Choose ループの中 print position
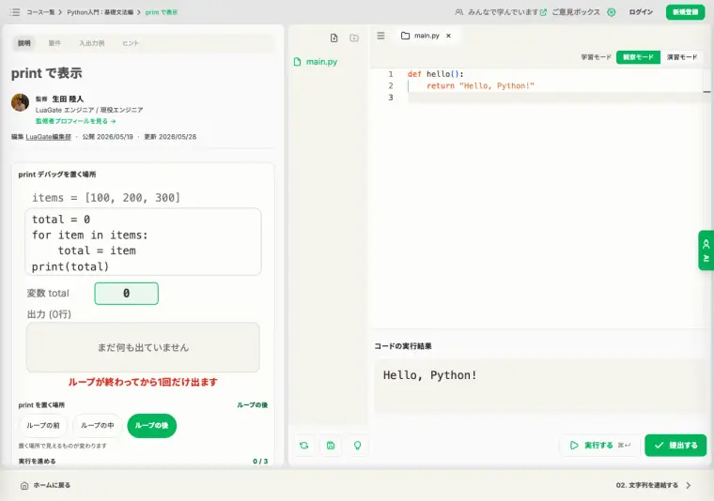The width and height of the screenshot is (714, 501). 98,426
